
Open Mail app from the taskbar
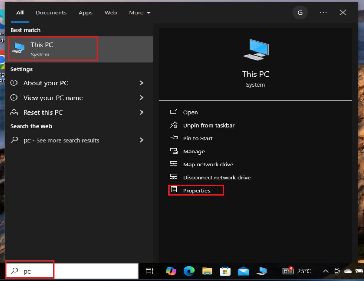pyautogui.click(x=243, y=271)
